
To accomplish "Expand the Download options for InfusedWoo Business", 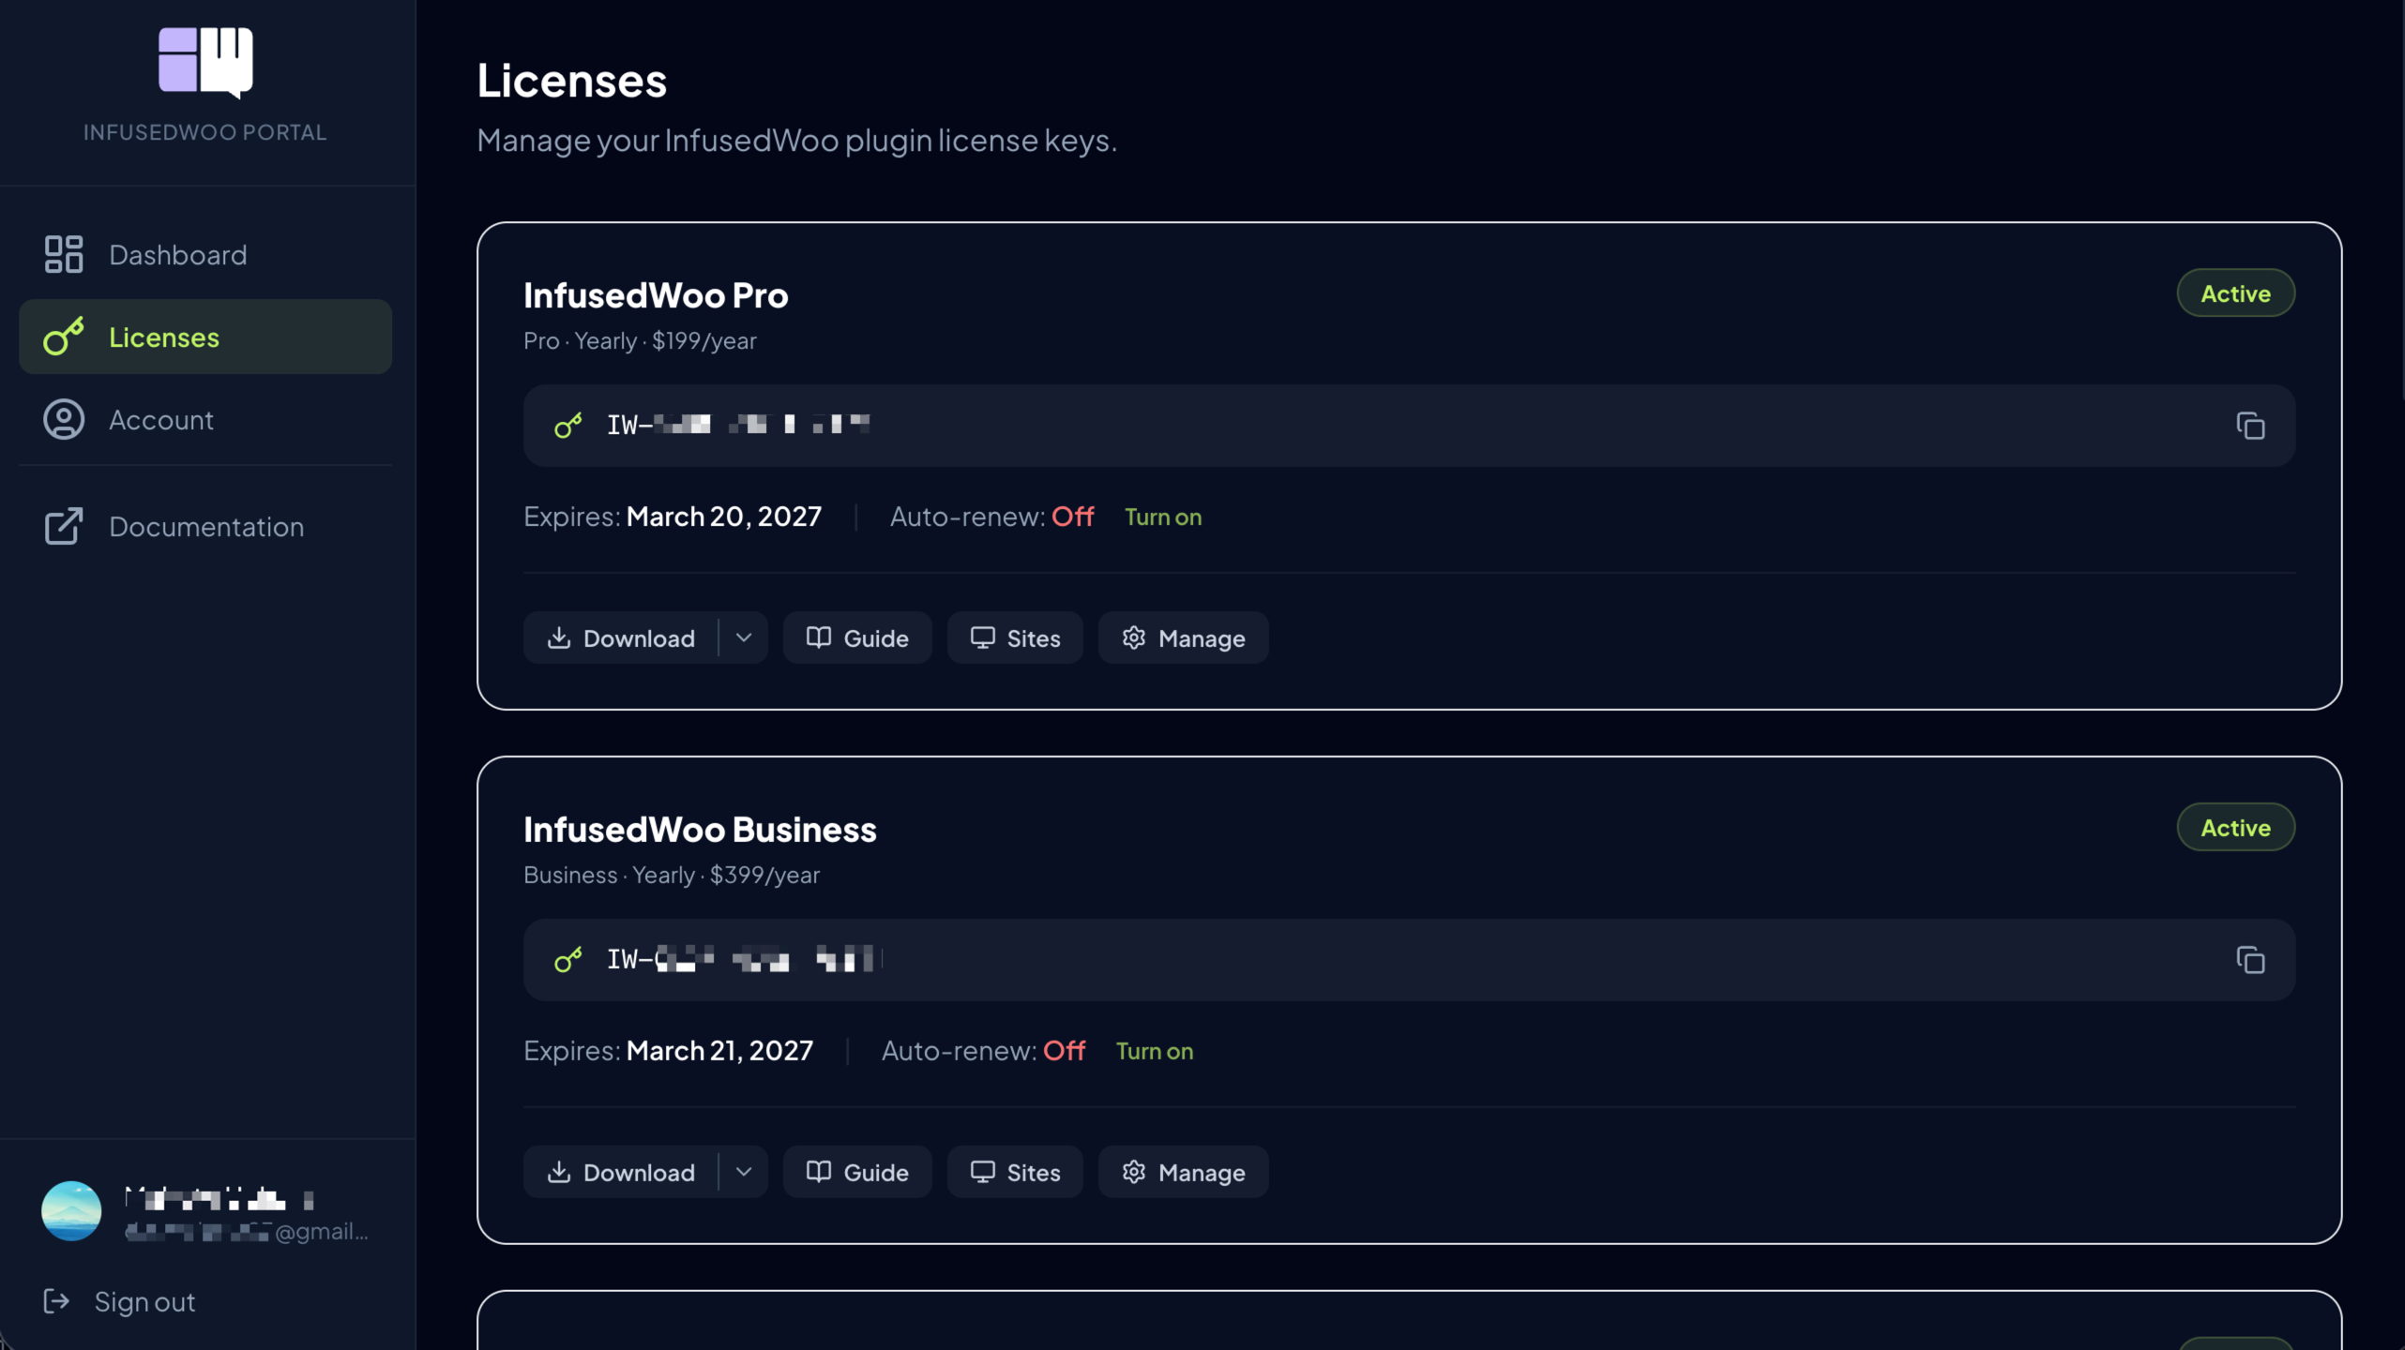I will pos(744,1172).
